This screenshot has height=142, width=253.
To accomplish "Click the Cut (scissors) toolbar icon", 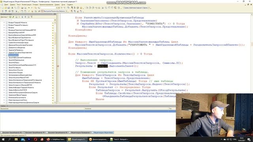I will pyautogui.click(x=12, y=8).
